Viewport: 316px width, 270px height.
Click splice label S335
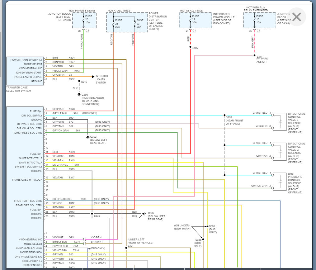(x=97, y=216)
